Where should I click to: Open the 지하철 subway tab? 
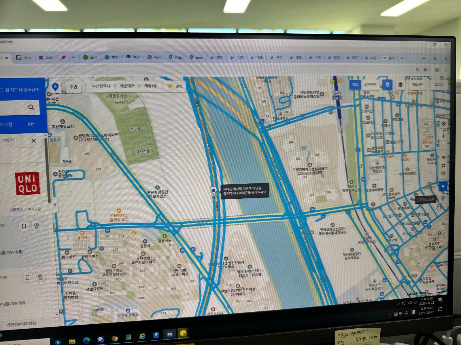6,124
